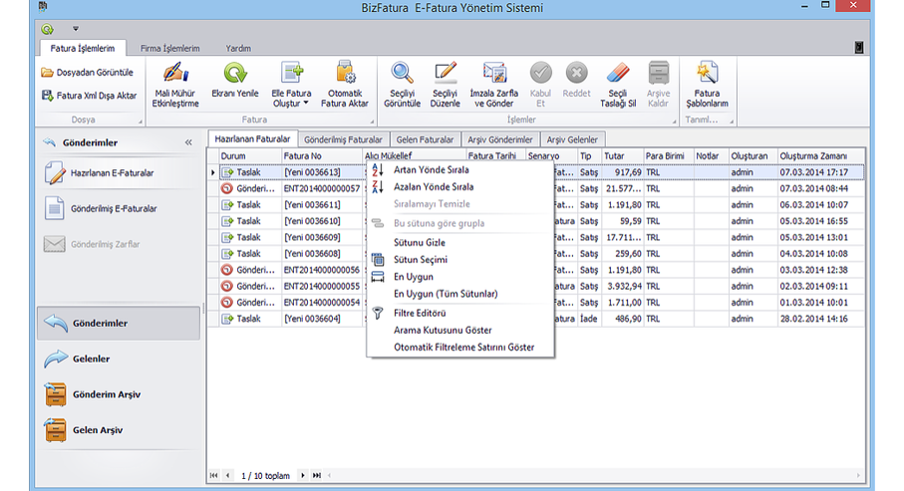Click İmzala Zarfla ve Gönder icon
904x491 pixels.
pos(494,73)
